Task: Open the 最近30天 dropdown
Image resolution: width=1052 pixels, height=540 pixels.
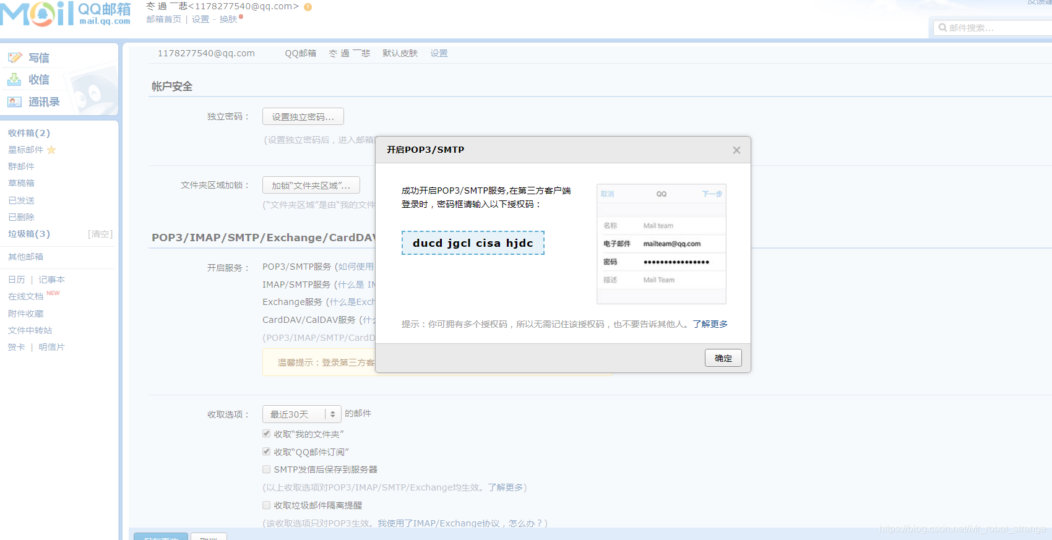Action: point(301,414)
